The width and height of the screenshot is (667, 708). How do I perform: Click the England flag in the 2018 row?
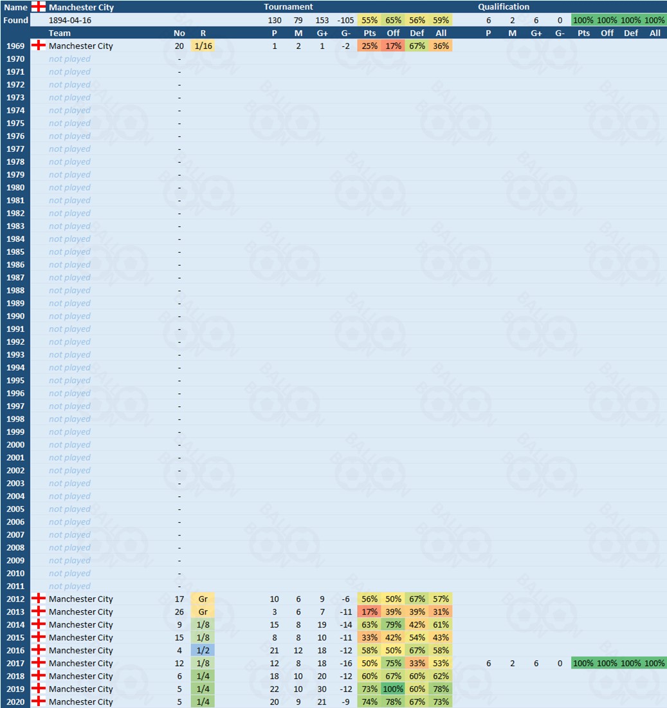pos(39,676)
